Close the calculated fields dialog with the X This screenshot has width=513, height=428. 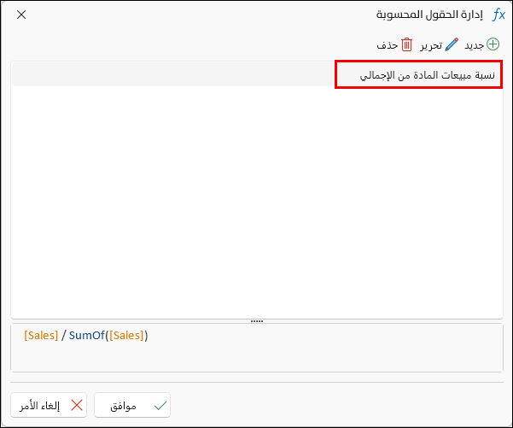coord(21,15)
